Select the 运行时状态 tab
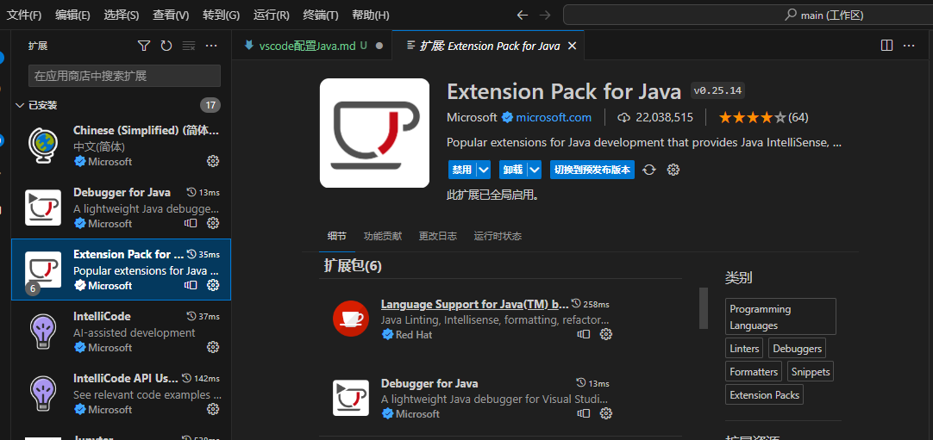The width and height of the screenshot is (933, 440). pos(498,236)
